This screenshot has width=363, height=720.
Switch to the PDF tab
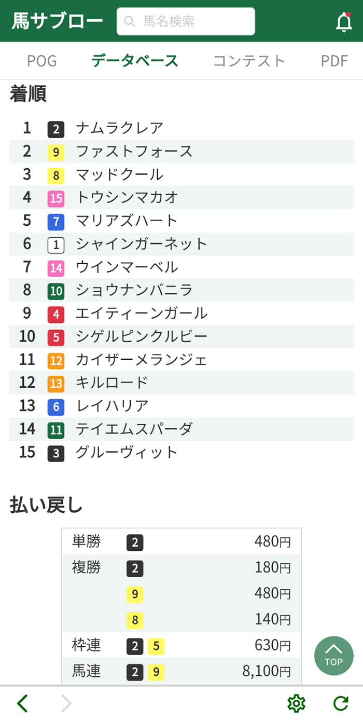coord(334,61)
